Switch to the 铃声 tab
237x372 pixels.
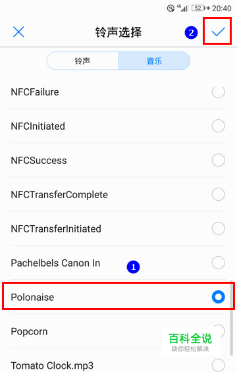coord(82,61)
